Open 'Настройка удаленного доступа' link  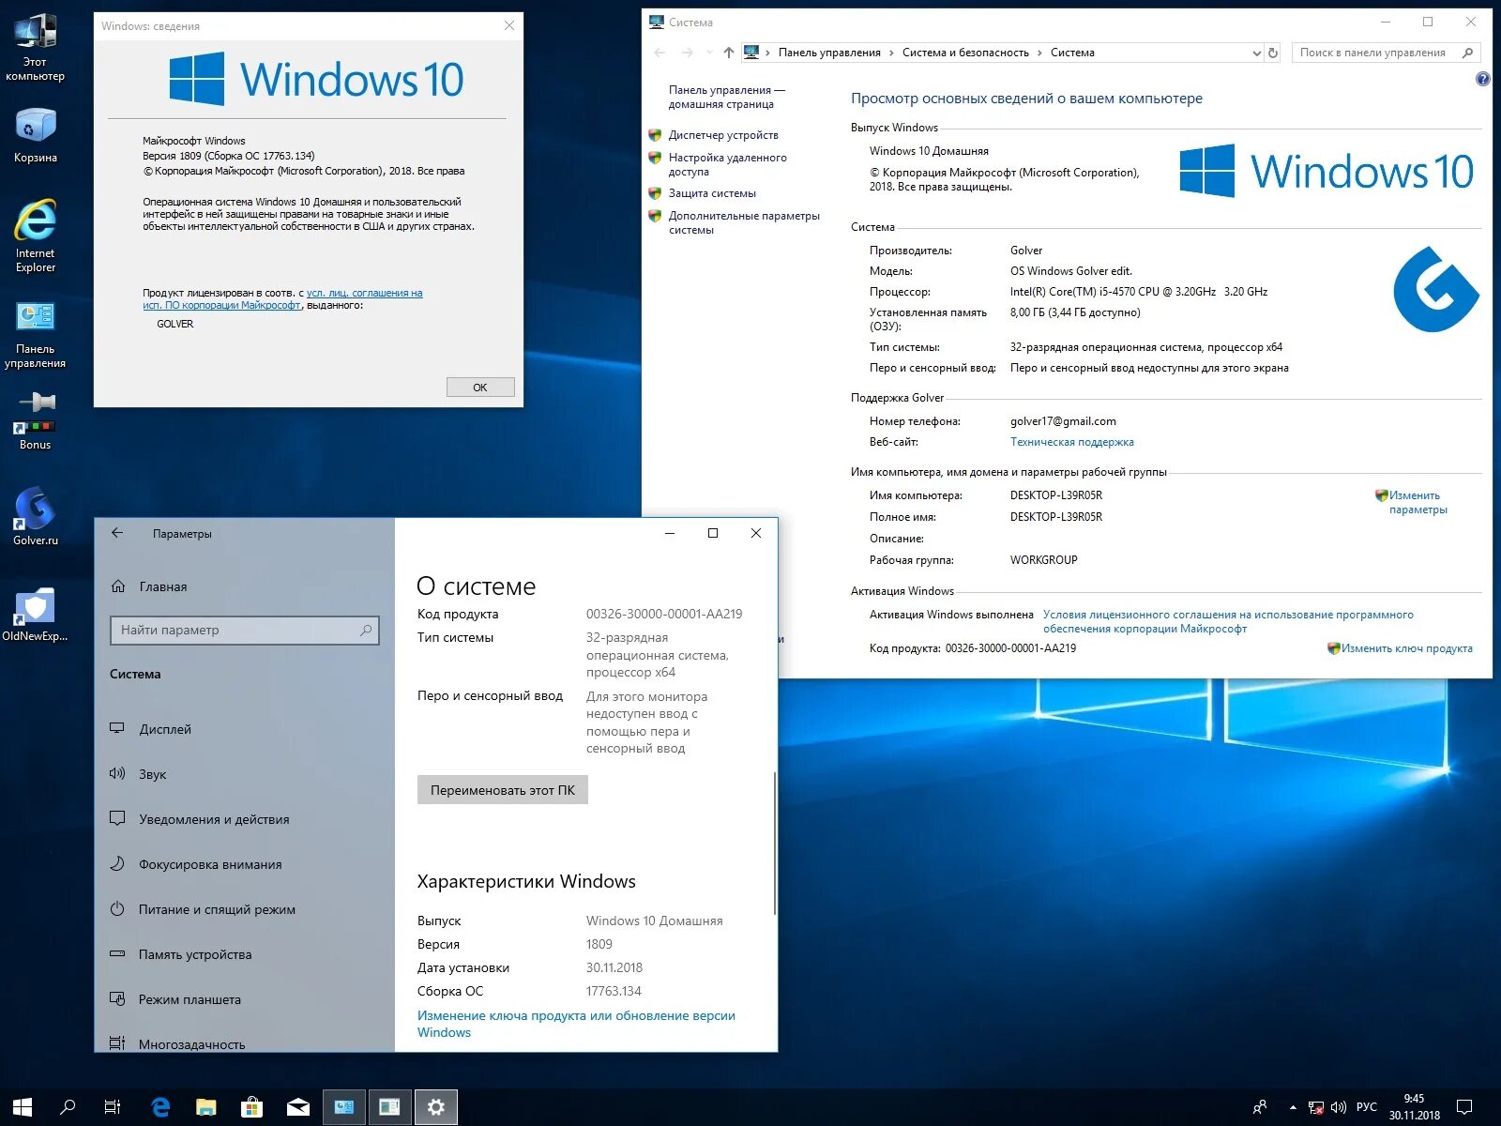[x=727, y=164]
